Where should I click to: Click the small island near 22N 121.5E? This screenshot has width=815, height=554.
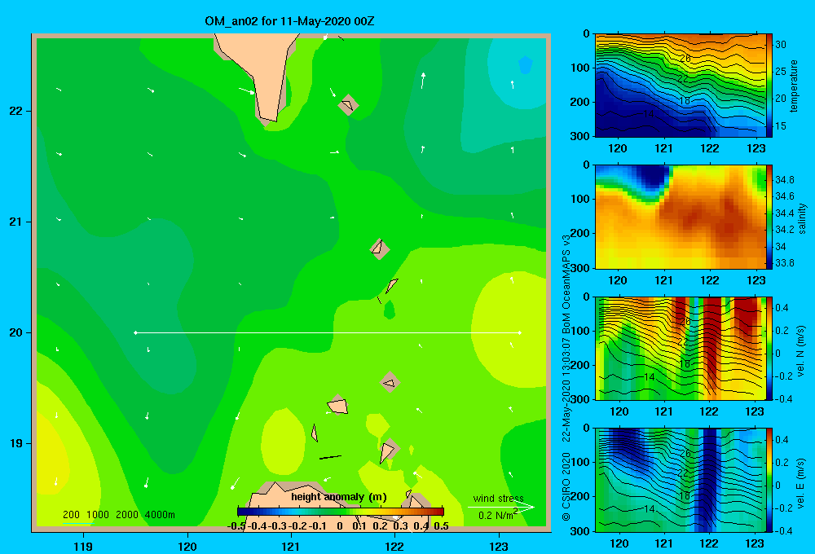(348, 105)
